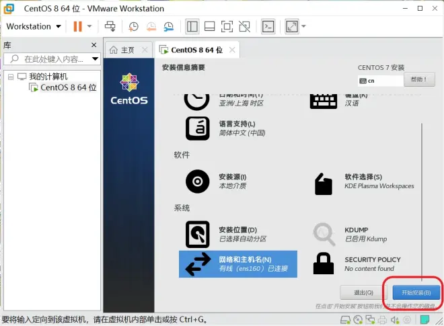
Task: Open the library search filter dropdown
Action: pos(95,59)
